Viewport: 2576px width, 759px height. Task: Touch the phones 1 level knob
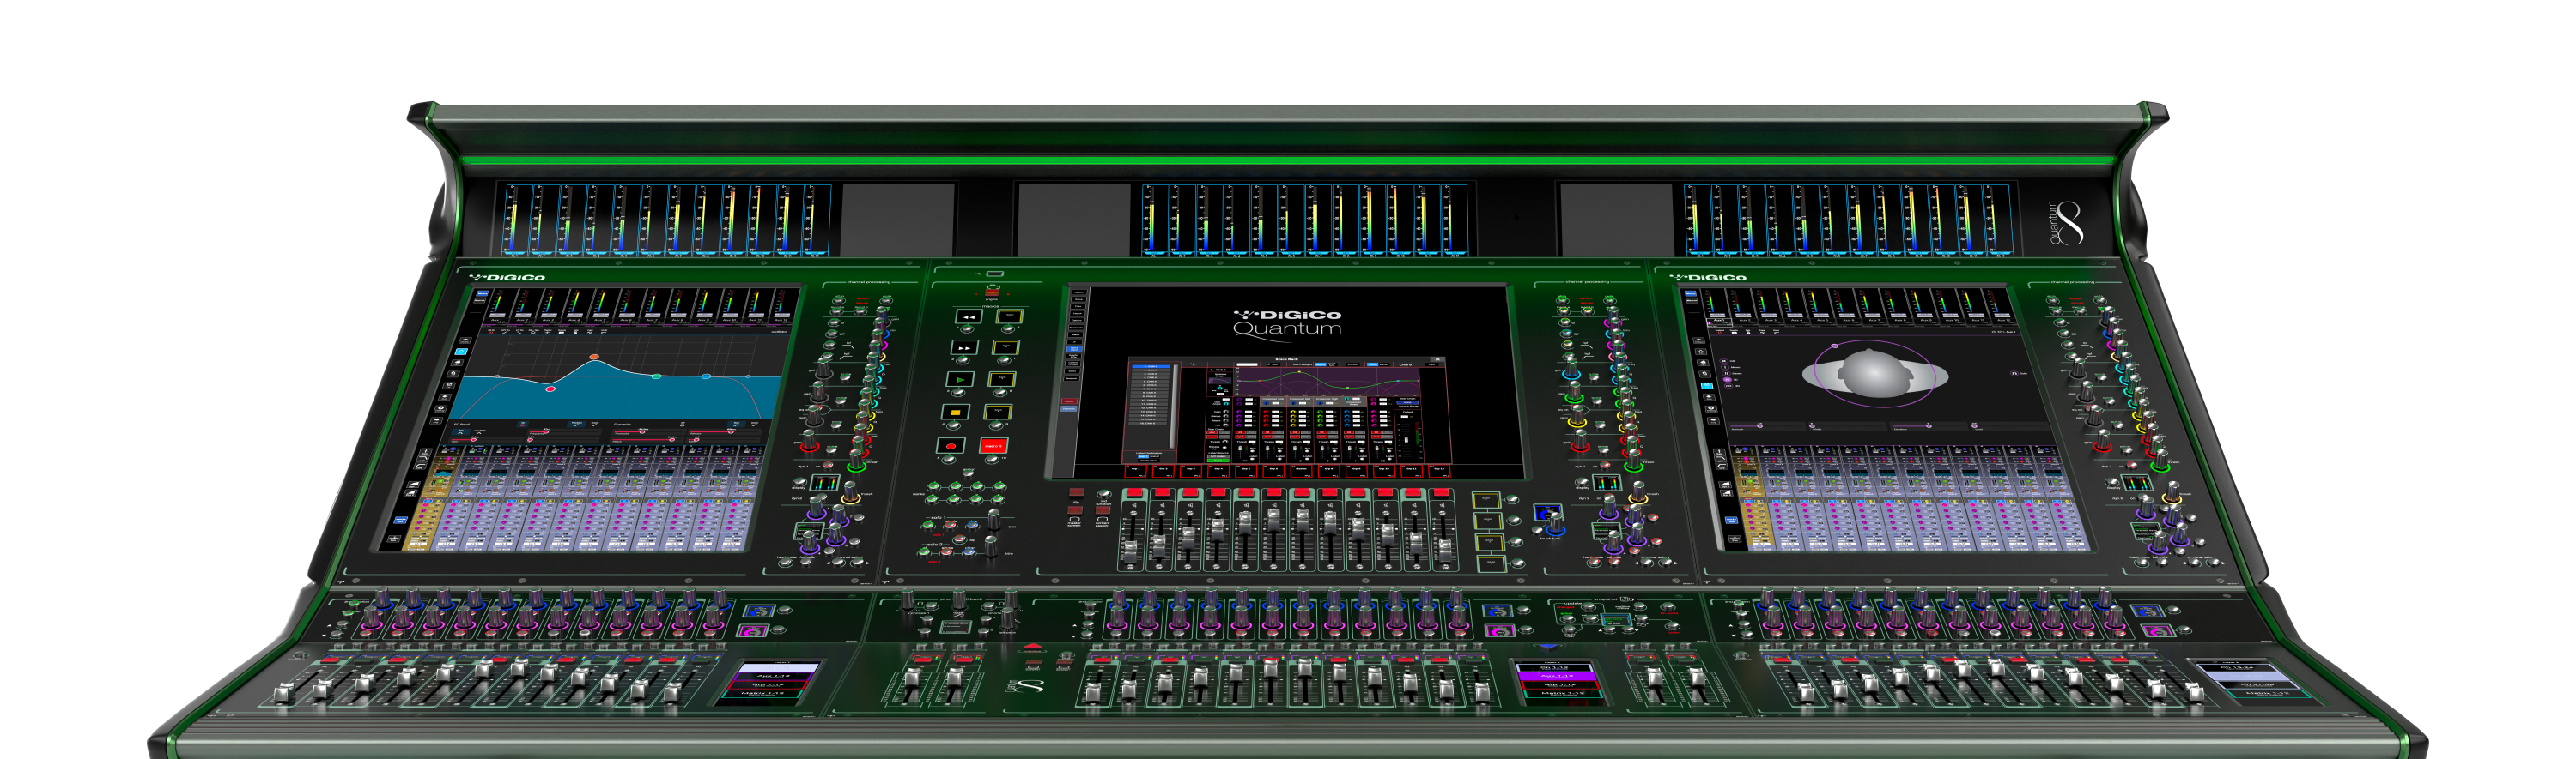[908, 599]
